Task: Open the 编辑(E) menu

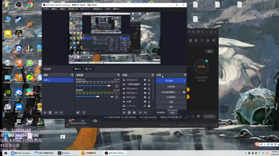Action: 54,9
